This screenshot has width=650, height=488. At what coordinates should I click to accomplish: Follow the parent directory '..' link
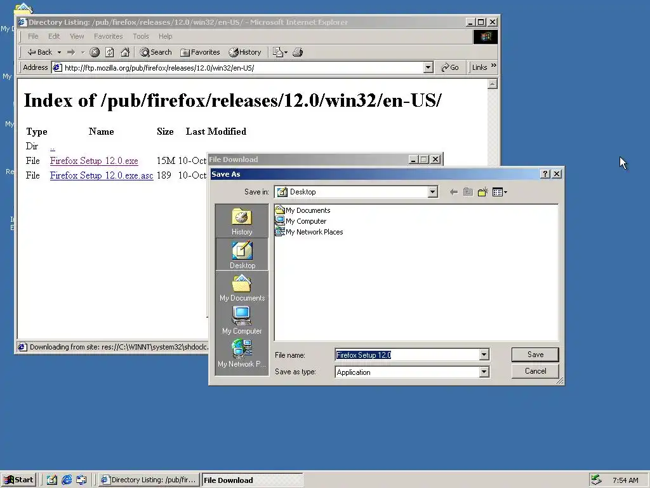tap(52, 147)
